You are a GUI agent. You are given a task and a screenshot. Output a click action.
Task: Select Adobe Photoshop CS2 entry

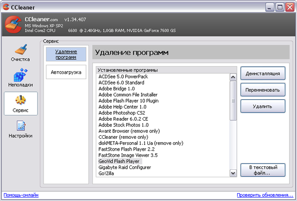click(122, 113)
